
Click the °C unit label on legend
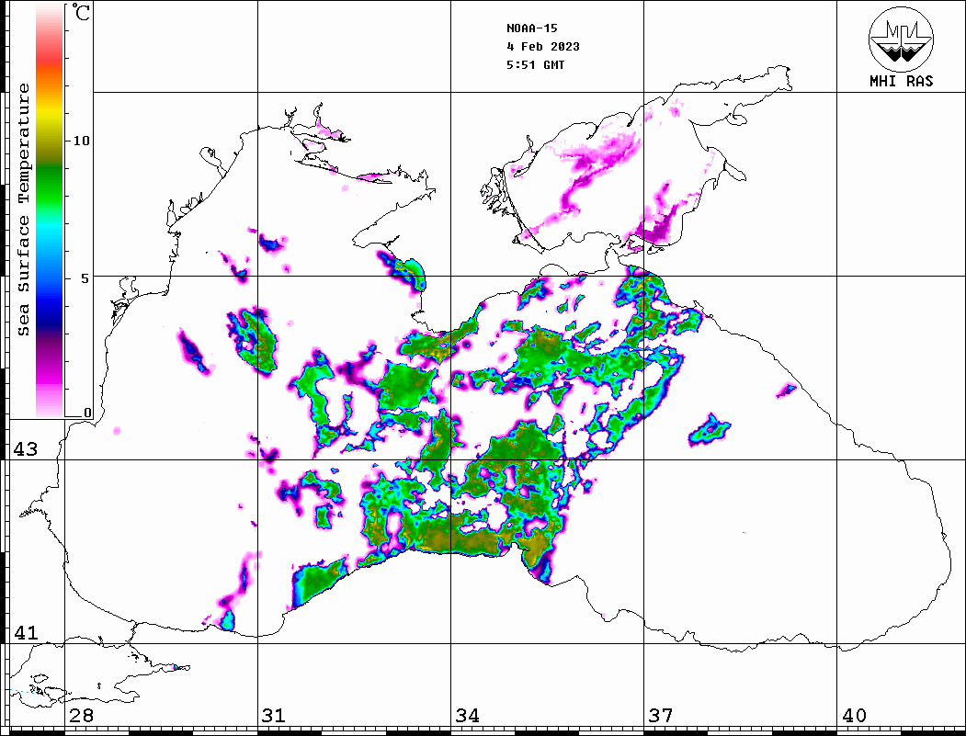[81, 12]
